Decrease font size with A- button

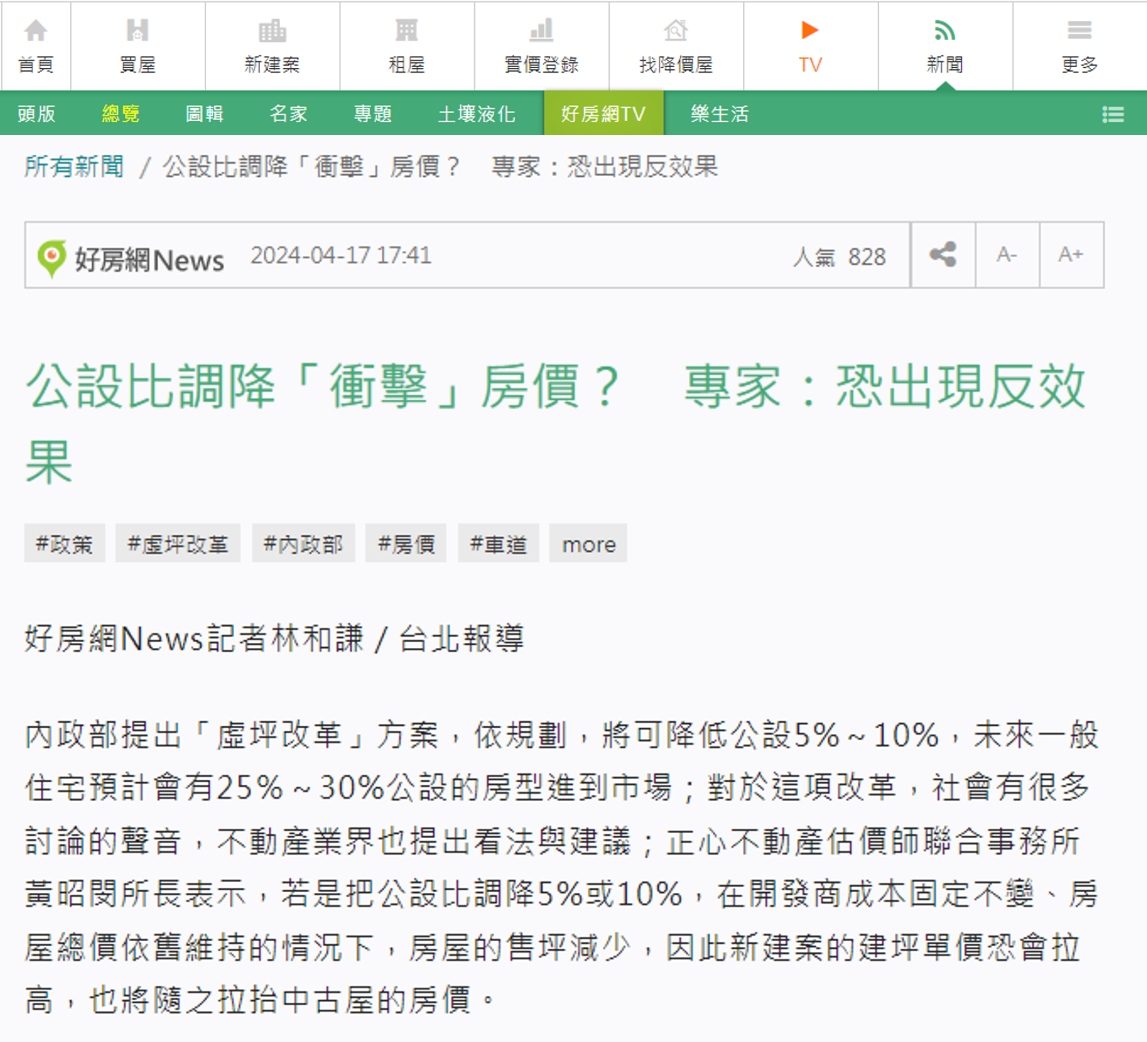pos(1006,255)
